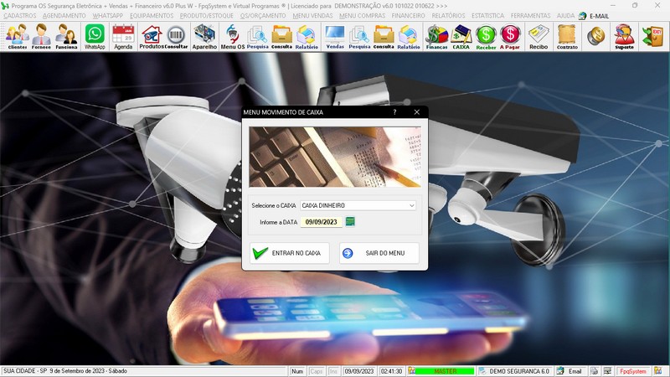Open the OS/ORÇAMENTO menu
Viewport: 670px width, 377px height.
point(263,16)
